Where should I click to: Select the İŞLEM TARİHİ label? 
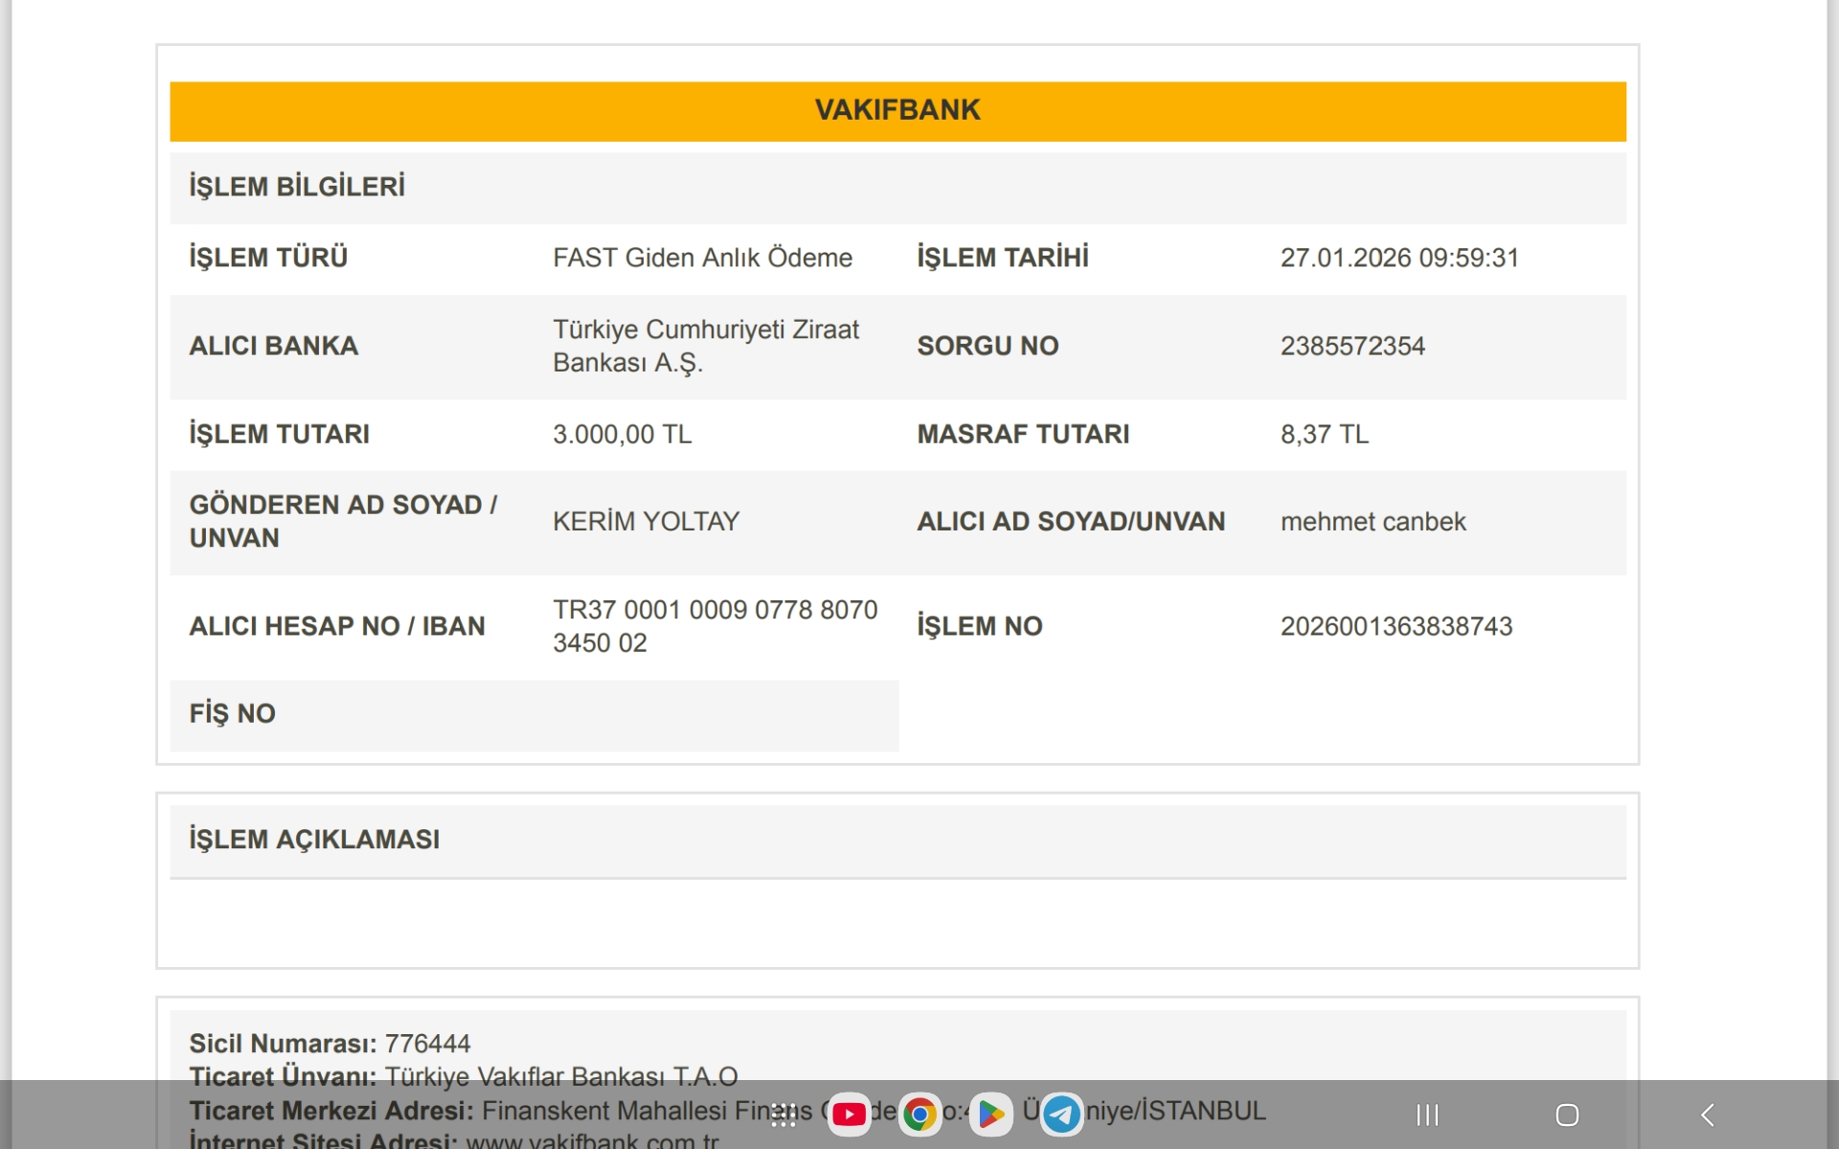coord(1002,258)
